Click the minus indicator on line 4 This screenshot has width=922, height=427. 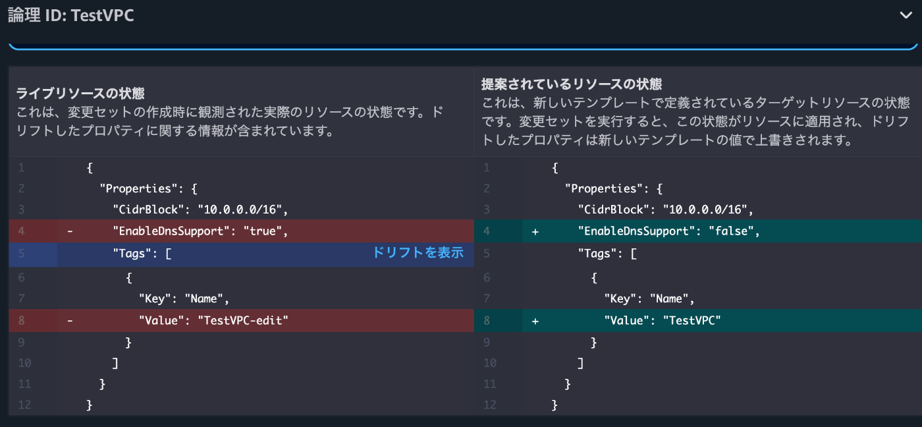[69, 231]
